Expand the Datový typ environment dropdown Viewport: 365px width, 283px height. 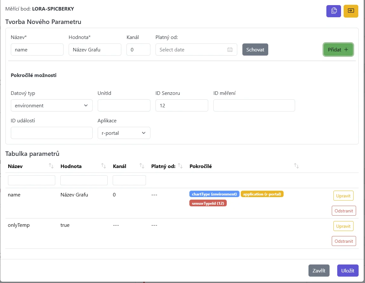tap(51, 105)
